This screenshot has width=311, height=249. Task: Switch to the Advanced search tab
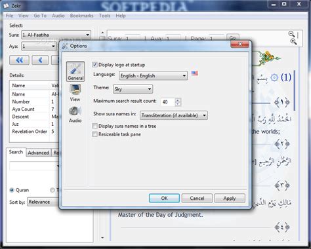click(x=38, y=153)
